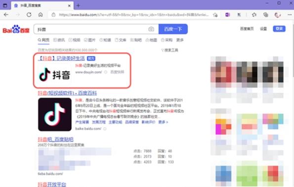Open the 发展历程 sublink
The image size is (294, 187).
tap(99, 122)
